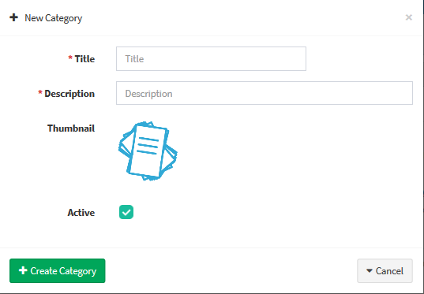Close the New Category dialog with the X
The image size is (424, 294).
pyautogui.click(x=408, y=17)
